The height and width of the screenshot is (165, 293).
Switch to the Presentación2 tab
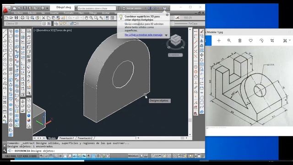click(85, 138)
